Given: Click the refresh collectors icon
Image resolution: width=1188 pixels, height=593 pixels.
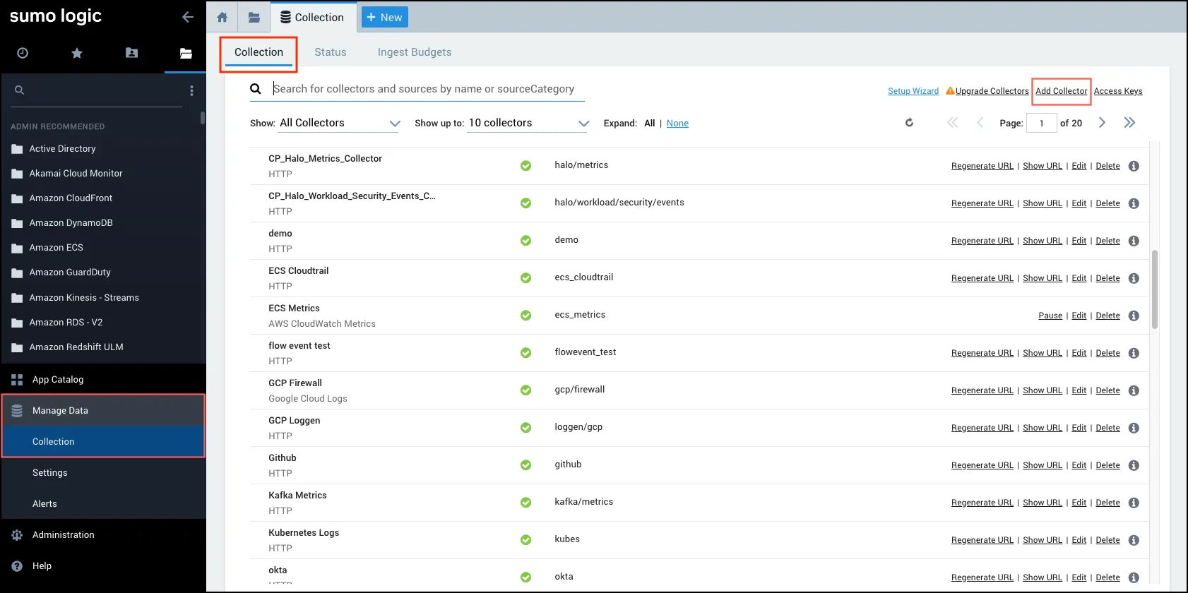Looking at the screenshot, I should click(x=909, y=123).
